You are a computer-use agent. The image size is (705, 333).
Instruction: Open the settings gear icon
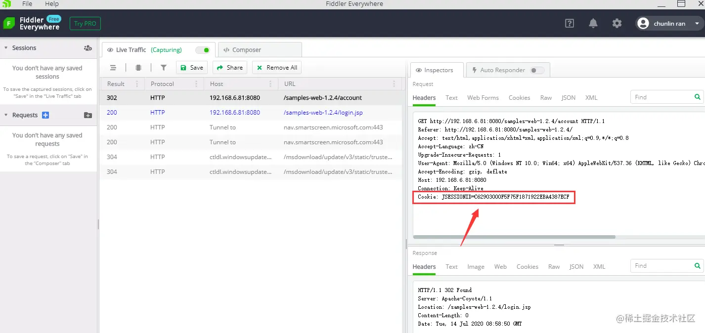click(x=617, y=23)
